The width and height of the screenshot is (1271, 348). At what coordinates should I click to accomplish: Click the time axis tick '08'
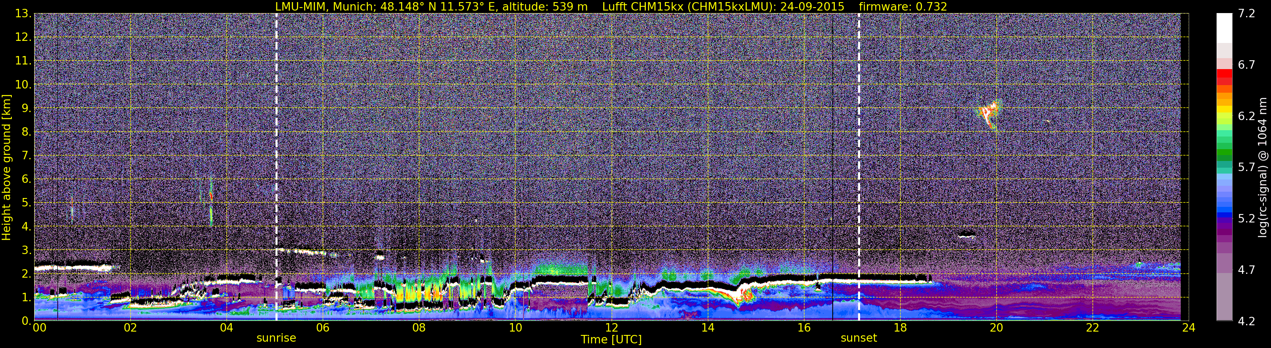pyautogui.click(x=419, y=328)
